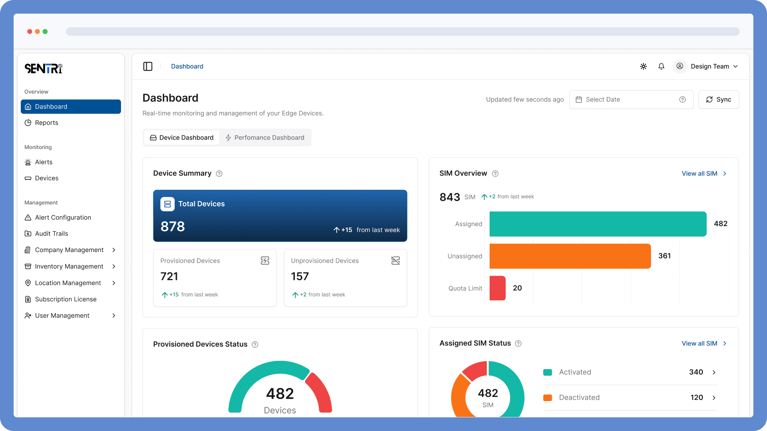The height and width of the screenshot is (431, 767).
Task: Click the Sync button
Action: pos(719,100)
